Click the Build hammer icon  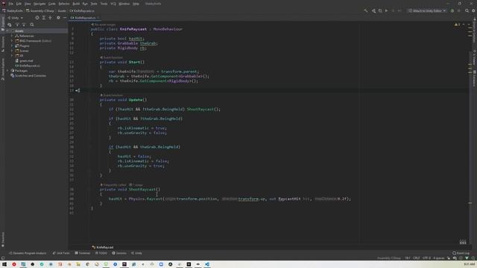[366, 10]
